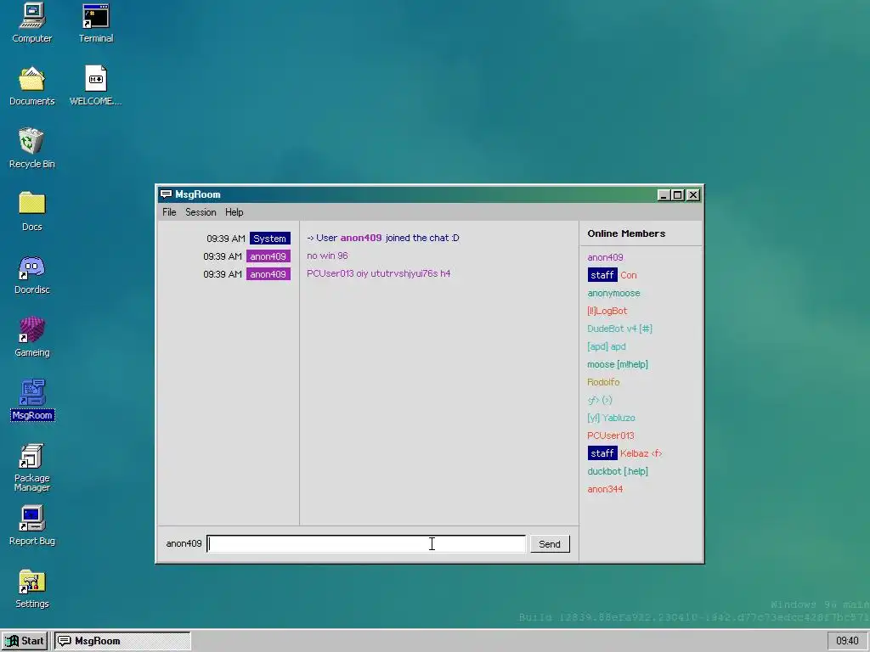Image resolution: width=870 pixels, height=652 pixels.
Task: Click duckbot [.help] in member list
Action: tap(618, 471)
